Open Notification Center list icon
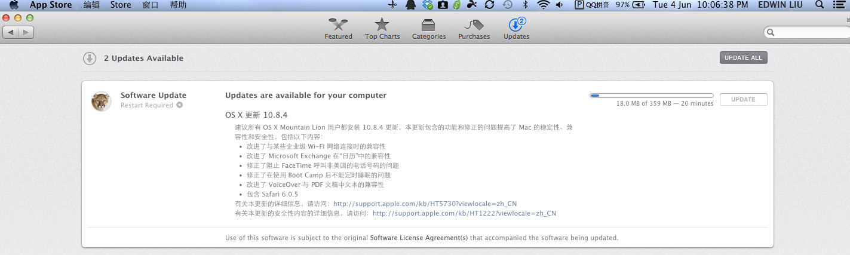Image resolution: width=850 pixels, height=255 pixels. coord(838,5)
